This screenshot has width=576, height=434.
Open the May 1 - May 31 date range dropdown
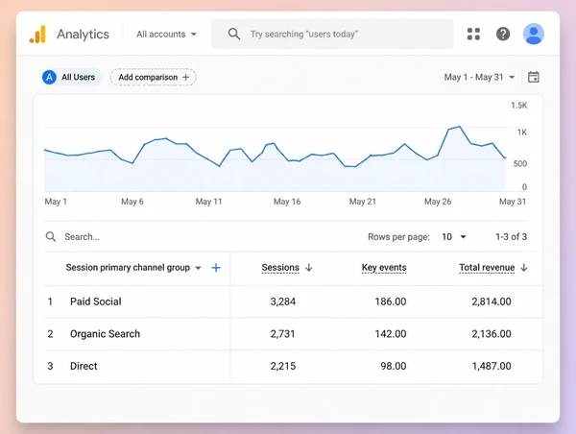pos(479,77)
